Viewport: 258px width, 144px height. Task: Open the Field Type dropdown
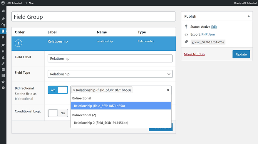point(110,74)
